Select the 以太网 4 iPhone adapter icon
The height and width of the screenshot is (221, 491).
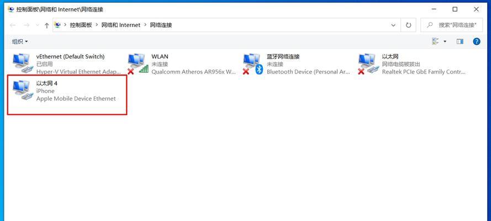tap(23, 91)
